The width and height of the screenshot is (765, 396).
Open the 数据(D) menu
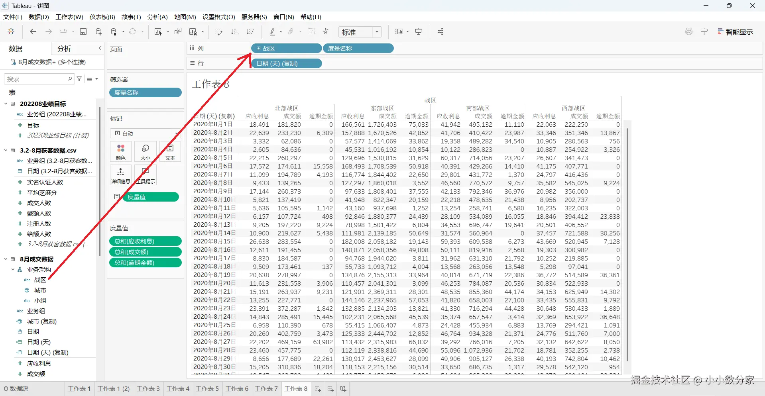(x=39, y=17)
